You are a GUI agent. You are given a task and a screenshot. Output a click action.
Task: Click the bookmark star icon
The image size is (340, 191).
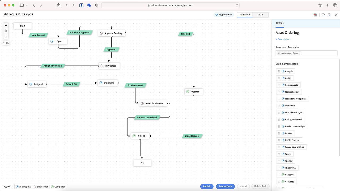pyautogui.click(x=320, y=5)
